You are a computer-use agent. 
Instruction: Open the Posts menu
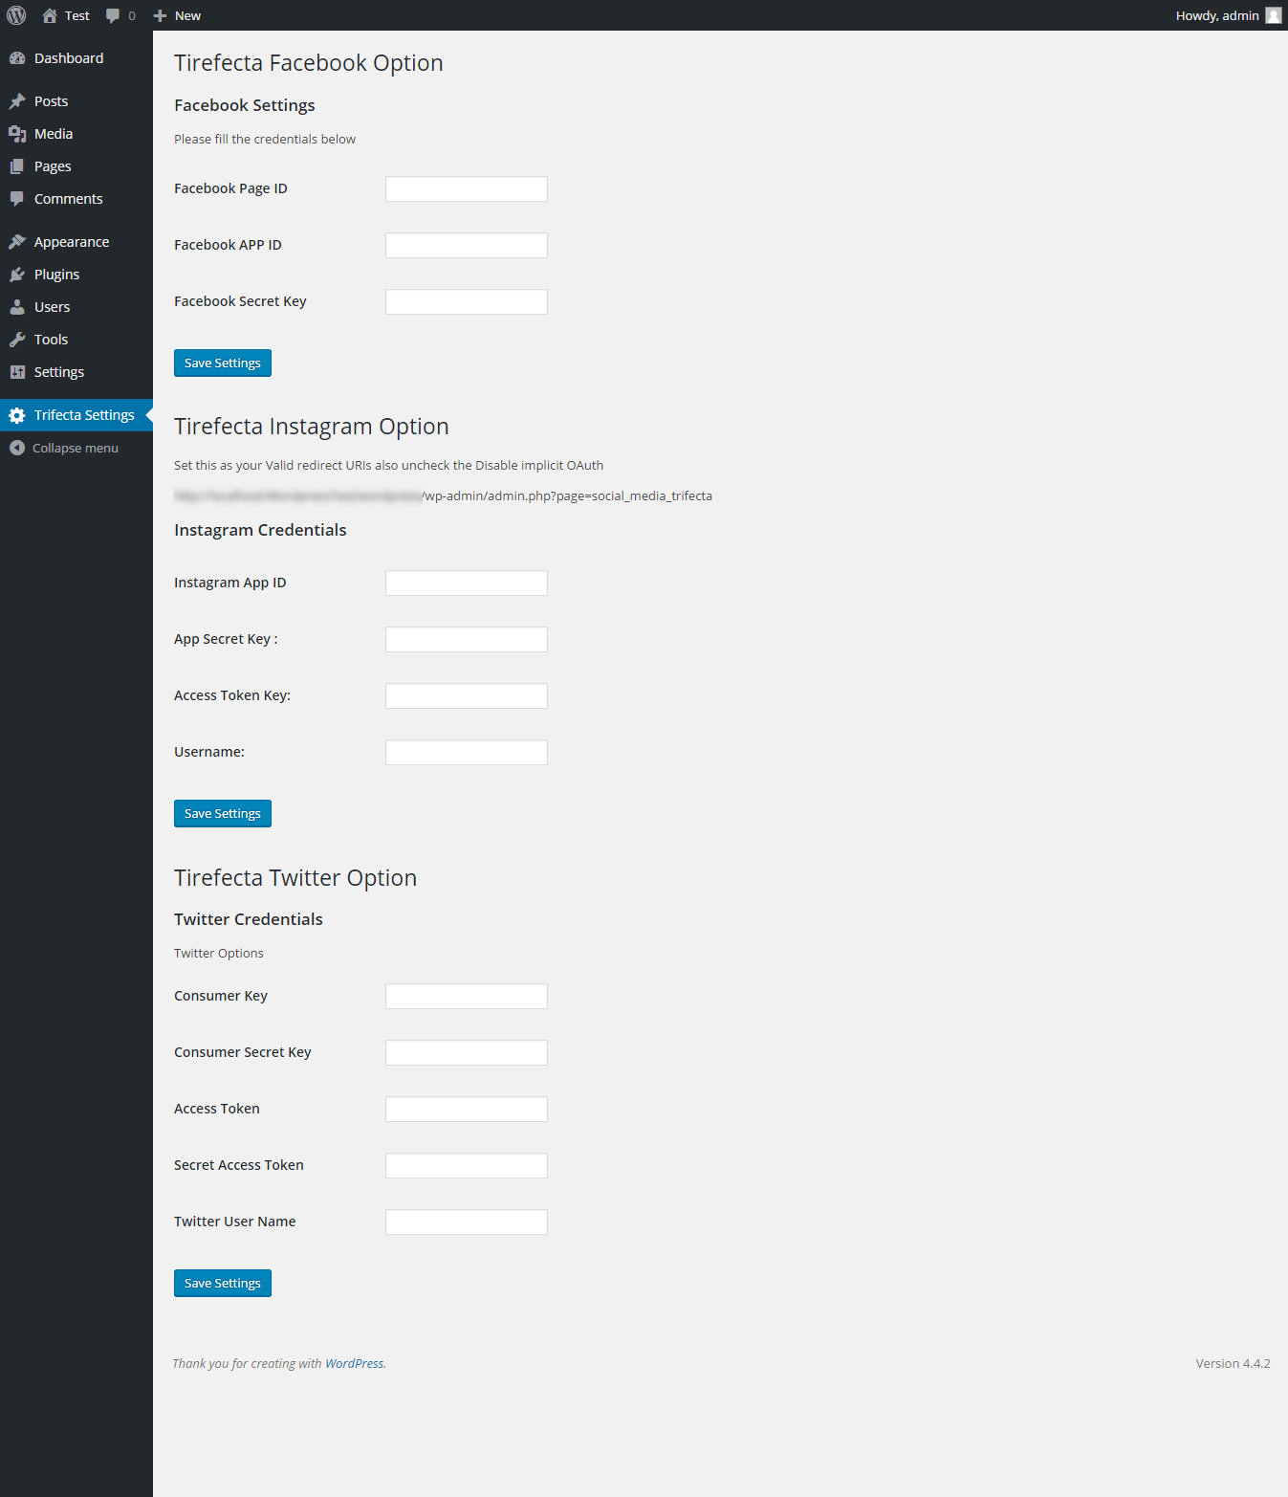point(76,101)
